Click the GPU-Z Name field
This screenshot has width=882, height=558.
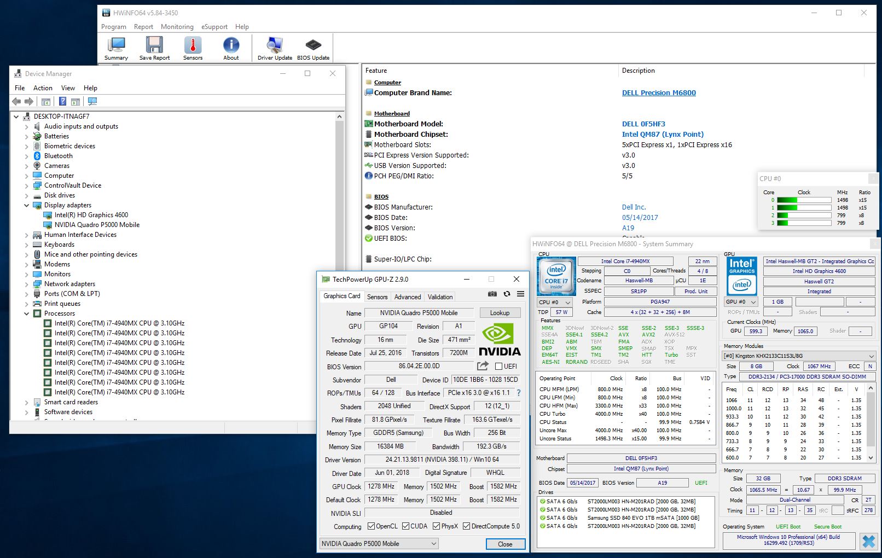[x=419, y=313]
